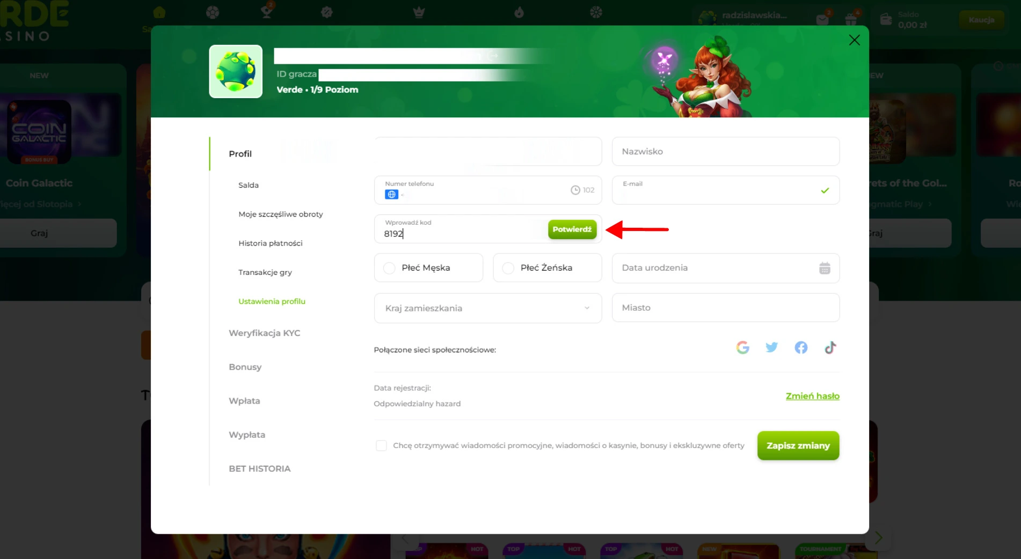1021x559 pixels.
Task: Open Wpłata section
Action: [244, 401]
